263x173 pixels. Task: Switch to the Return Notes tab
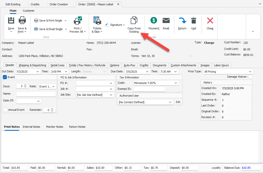[77, 127]
